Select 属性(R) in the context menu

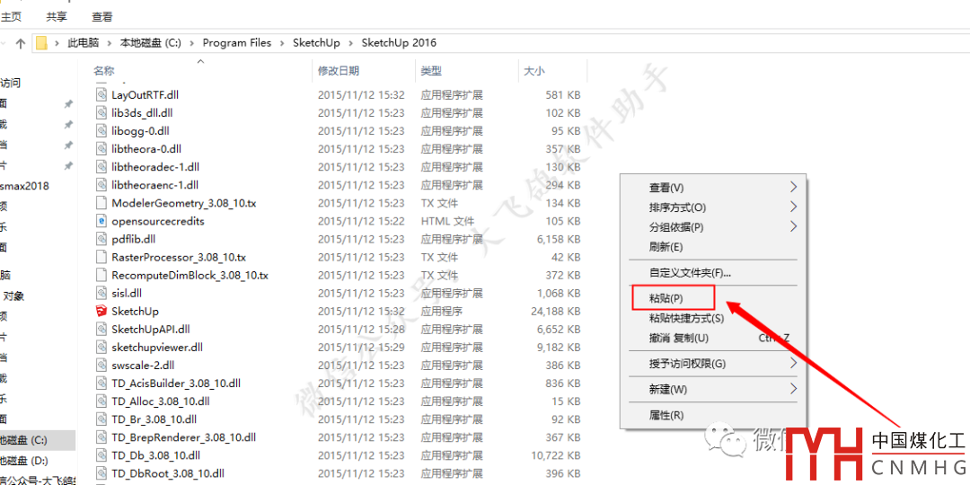point(666,415)
